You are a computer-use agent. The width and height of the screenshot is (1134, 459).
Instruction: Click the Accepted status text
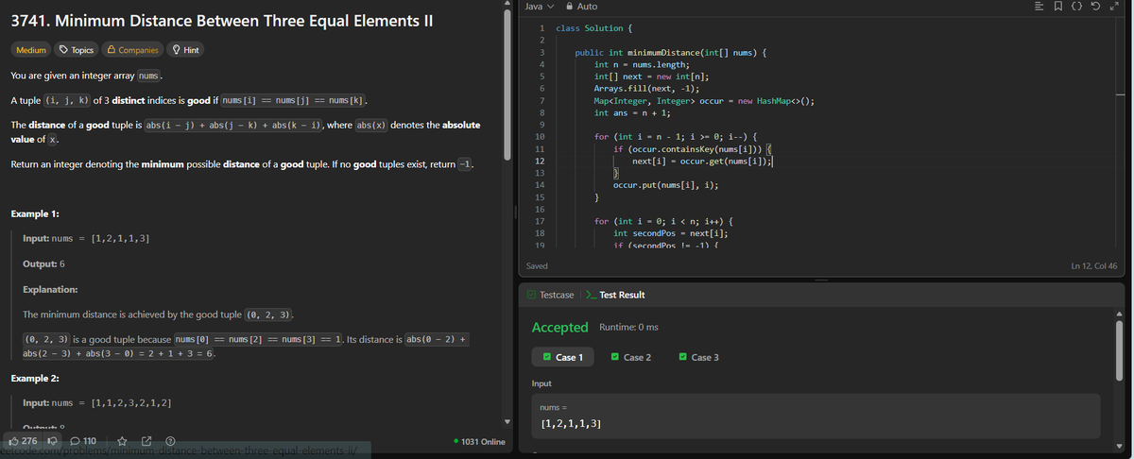point(560,327)
